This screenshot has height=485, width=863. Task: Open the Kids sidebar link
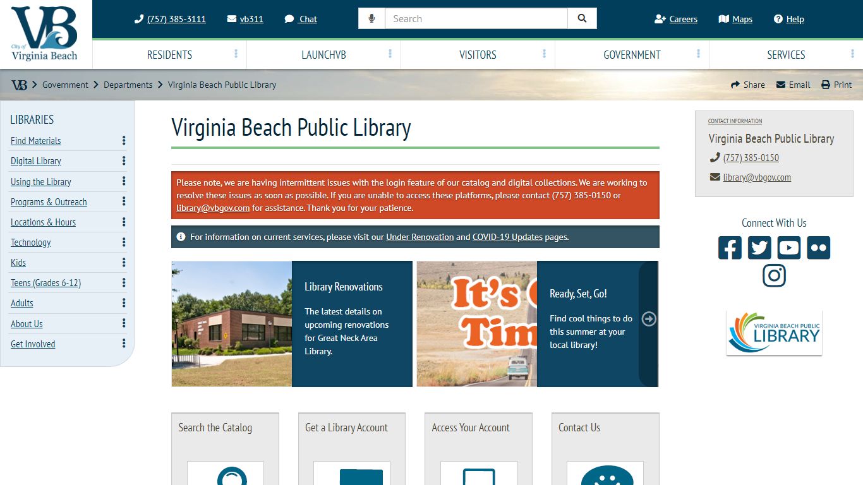click(18, 263)
